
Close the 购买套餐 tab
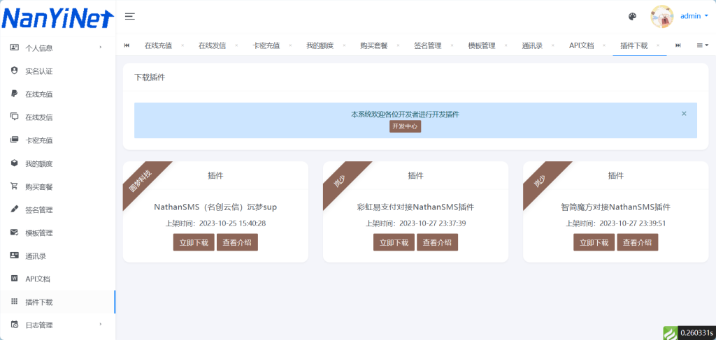tap(398, 45)
